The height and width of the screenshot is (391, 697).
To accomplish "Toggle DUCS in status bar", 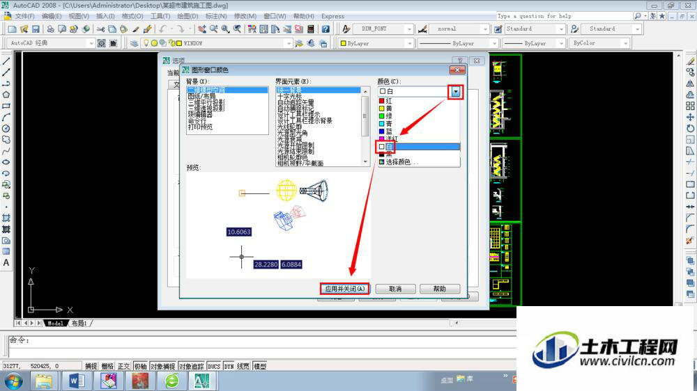I will point(214,366).
